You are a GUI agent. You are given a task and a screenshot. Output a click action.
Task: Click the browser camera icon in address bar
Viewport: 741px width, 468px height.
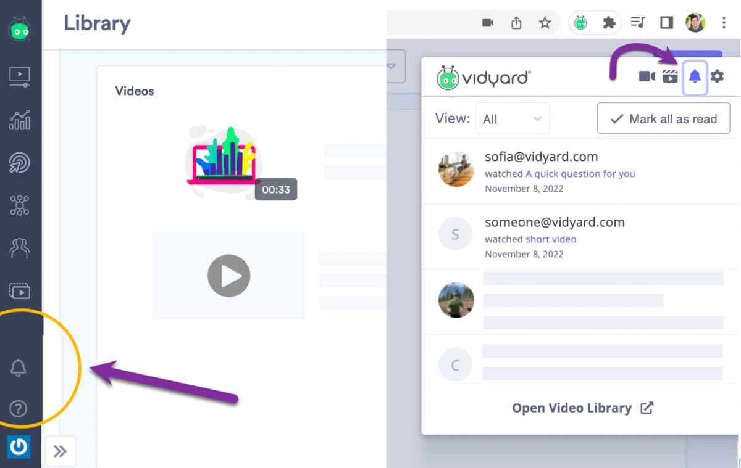coord(488,23)
